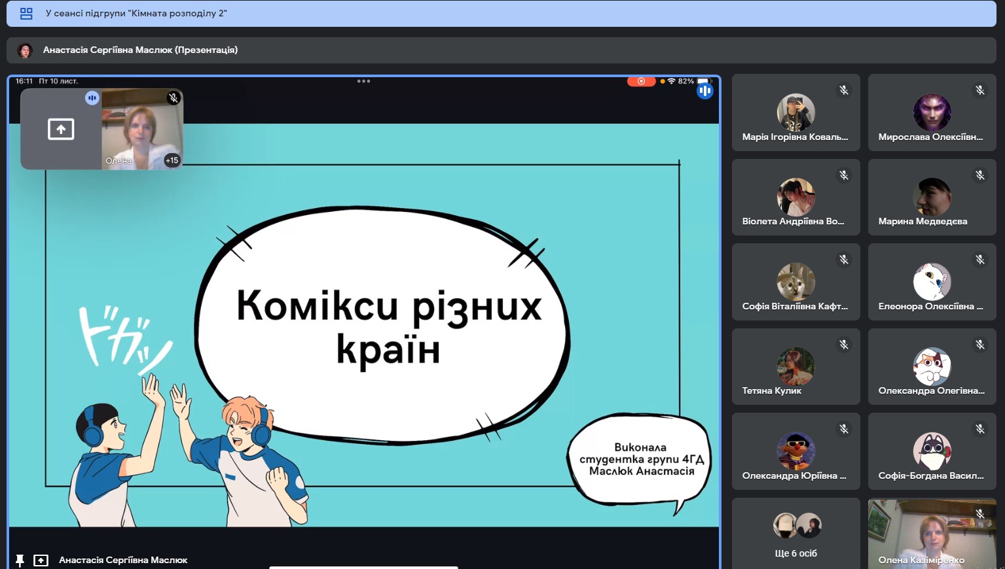Click the battery icon in the shared status bar
The width and height of the screenshot is (1005, 569).
tap(704, 80)
